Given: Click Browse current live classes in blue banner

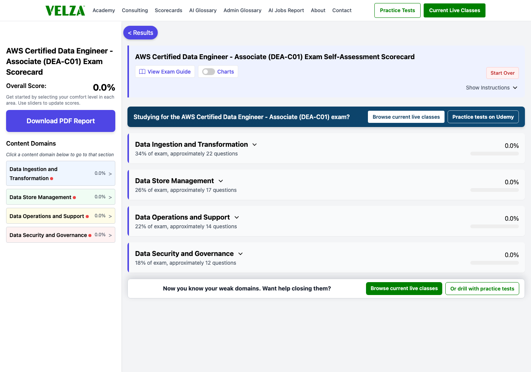Looking at the screenshot, I should click(406, 117).
